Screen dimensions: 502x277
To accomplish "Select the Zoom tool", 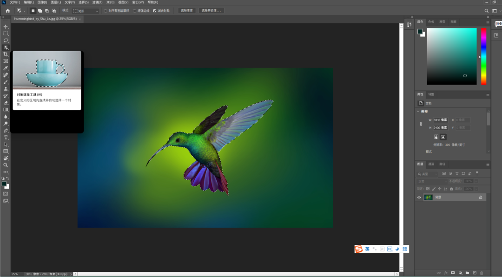I will [6, 165].
